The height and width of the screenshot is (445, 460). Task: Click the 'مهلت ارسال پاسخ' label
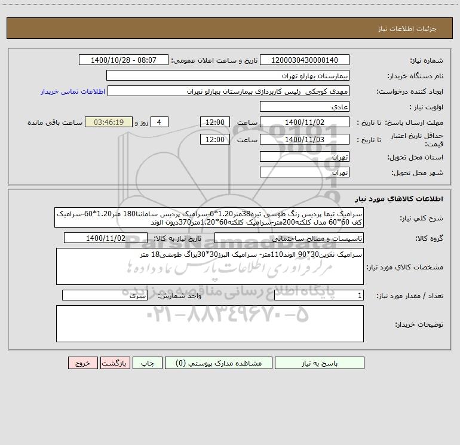(x=414, y=122)
